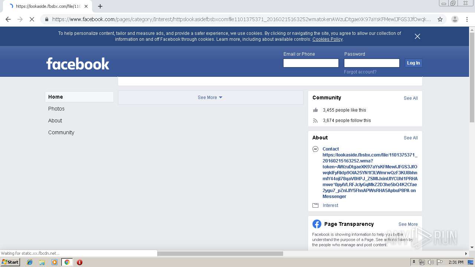Dismiss the cookies notice banner
The height and width of the screenshot is (267, 475).
[x=417, y=36]
